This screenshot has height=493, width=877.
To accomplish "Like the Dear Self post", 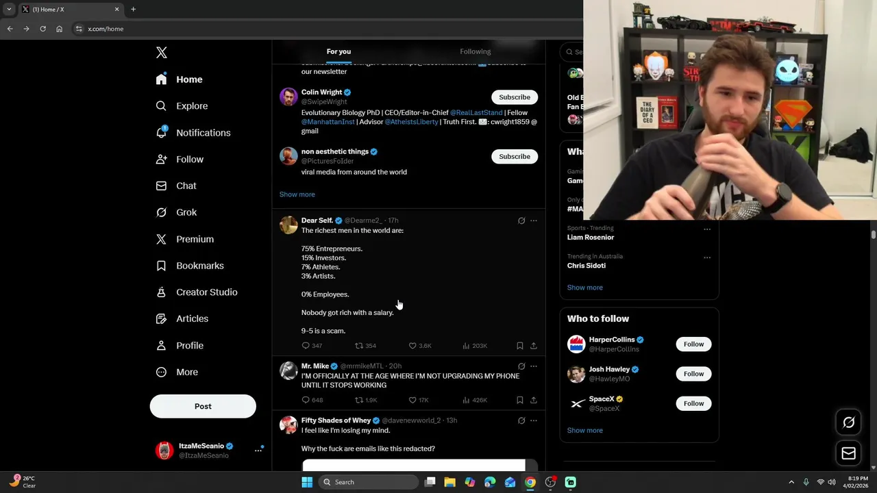I will tap(420, 346).
